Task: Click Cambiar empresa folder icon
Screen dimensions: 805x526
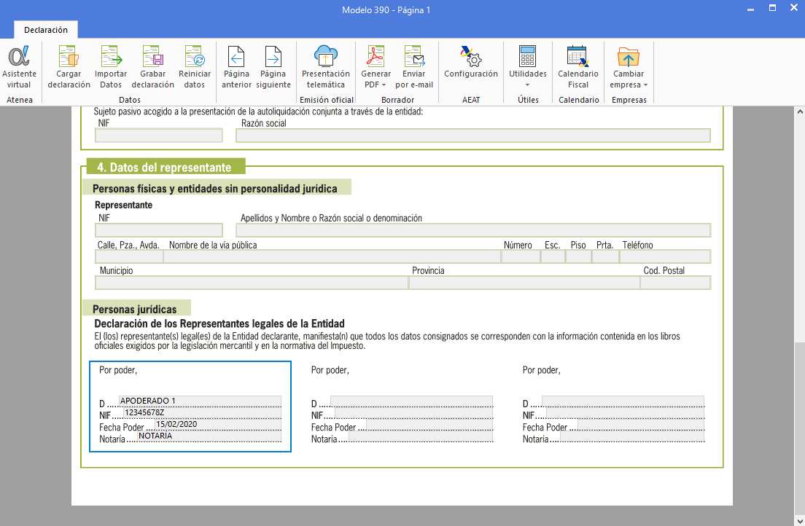Action: click(x=629, y=57)
